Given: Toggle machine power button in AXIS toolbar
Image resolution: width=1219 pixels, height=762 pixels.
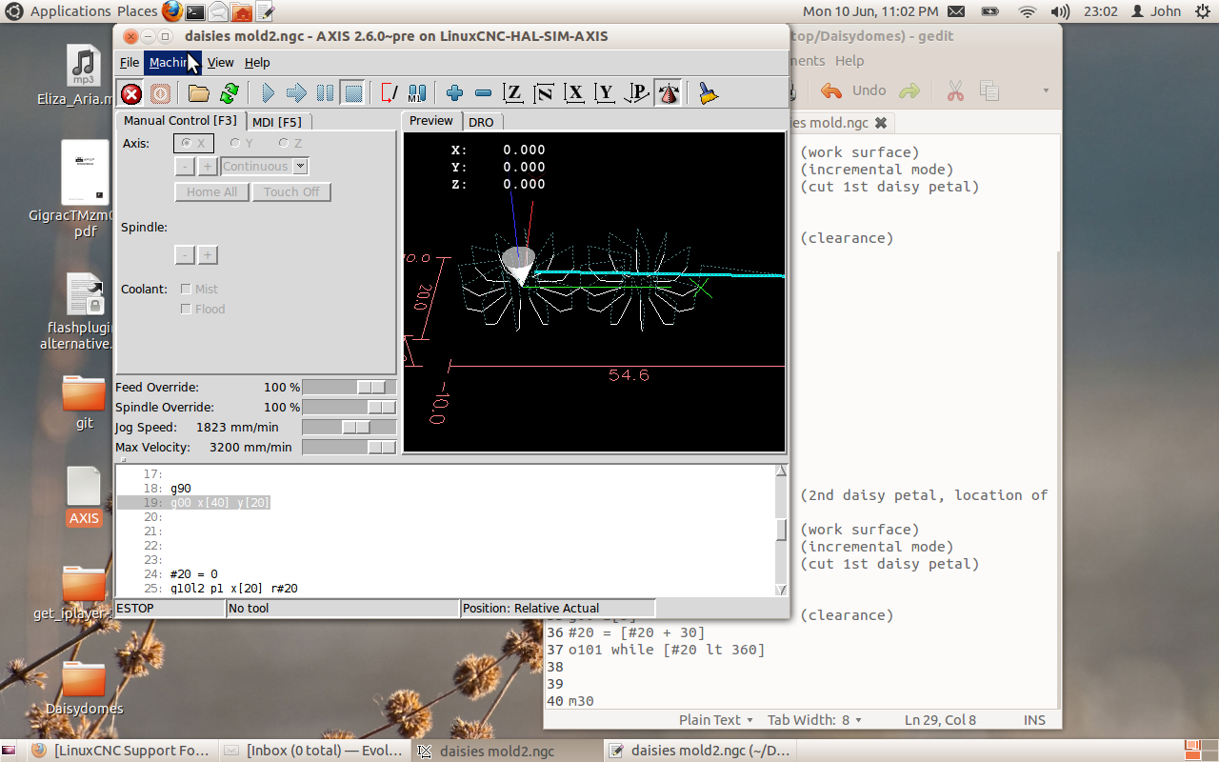Looking at the screenshot, I should coord(160,93).
